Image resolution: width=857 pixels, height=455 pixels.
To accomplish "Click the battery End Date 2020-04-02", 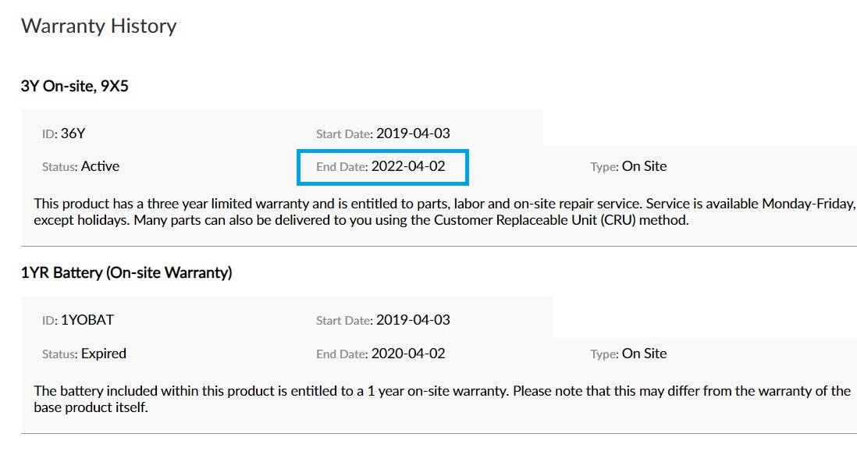I will (408, 354).
